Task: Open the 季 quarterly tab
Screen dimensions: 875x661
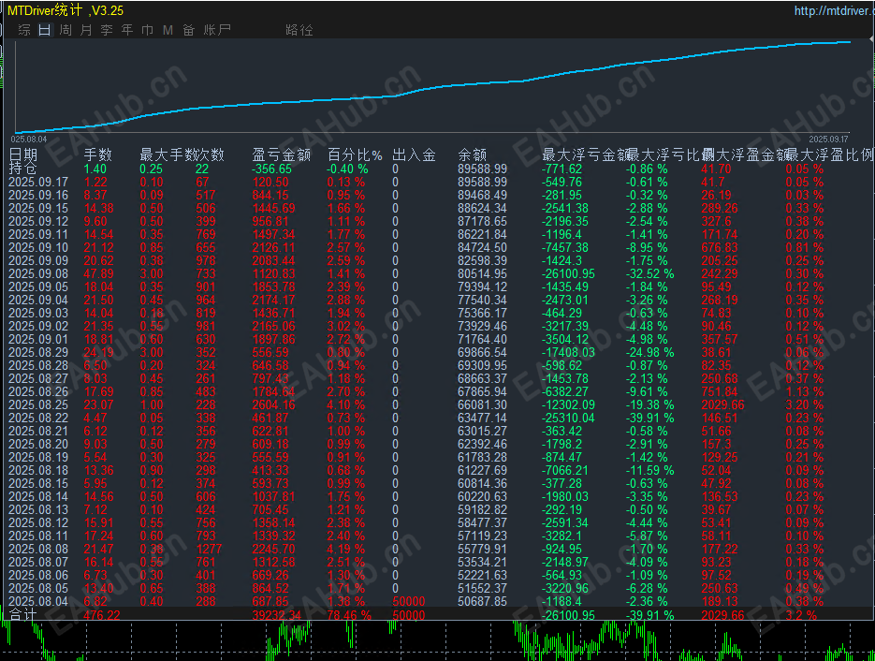Action: pyautogui.click(x=107, y=30)
